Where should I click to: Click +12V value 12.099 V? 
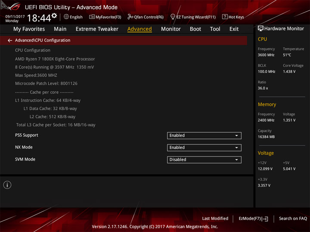pos(265,169)
